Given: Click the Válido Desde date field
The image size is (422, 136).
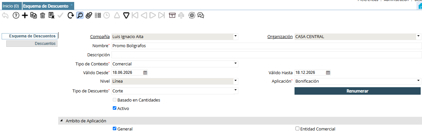Looking at the screenshot, I should [127, 73].
